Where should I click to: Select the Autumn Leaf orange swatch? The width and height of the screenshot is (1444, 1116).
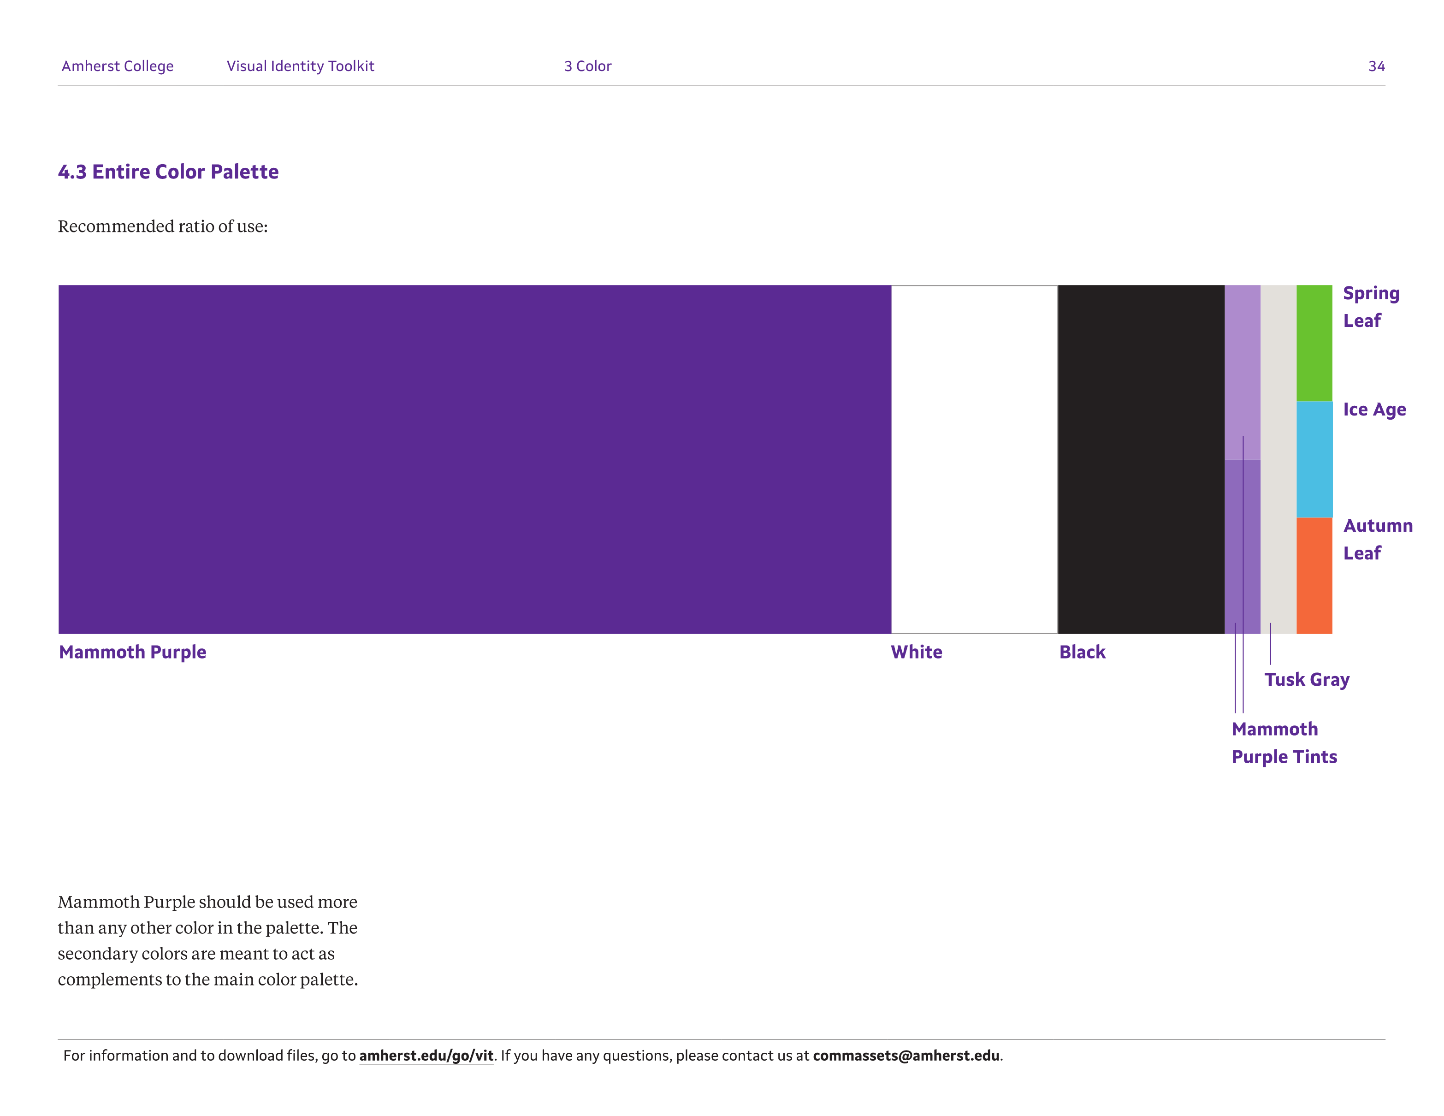click(1314, 576)
